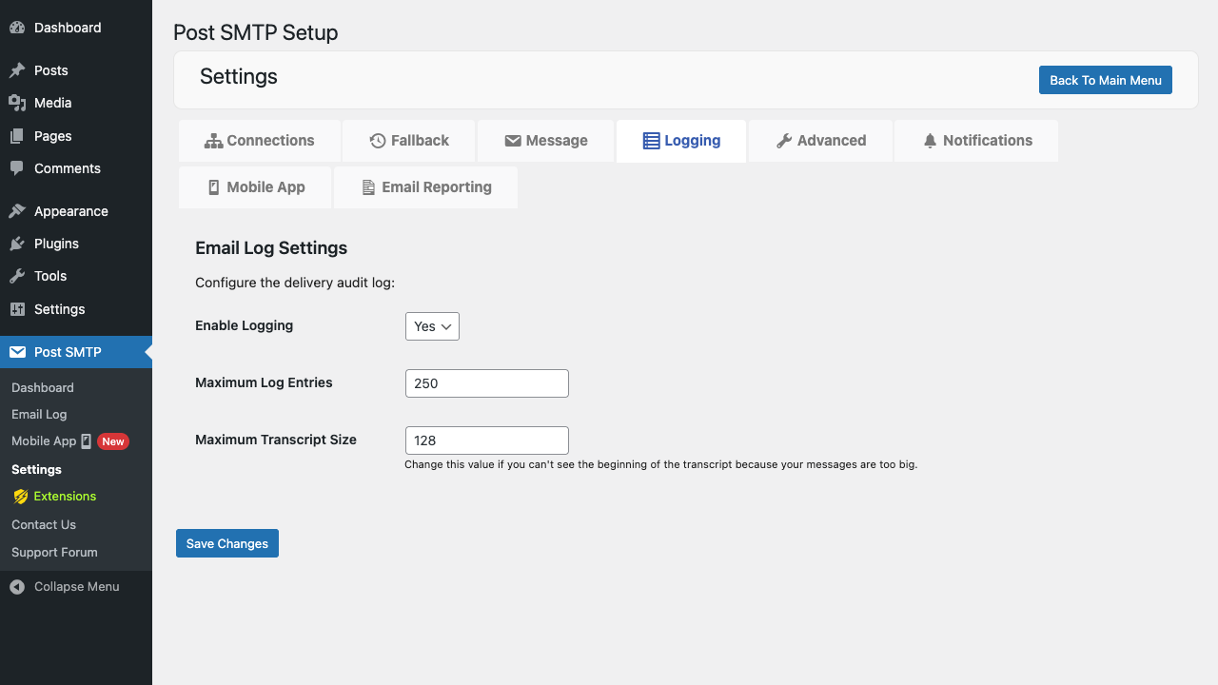Click the Extensions shield icon

(21, 497)
